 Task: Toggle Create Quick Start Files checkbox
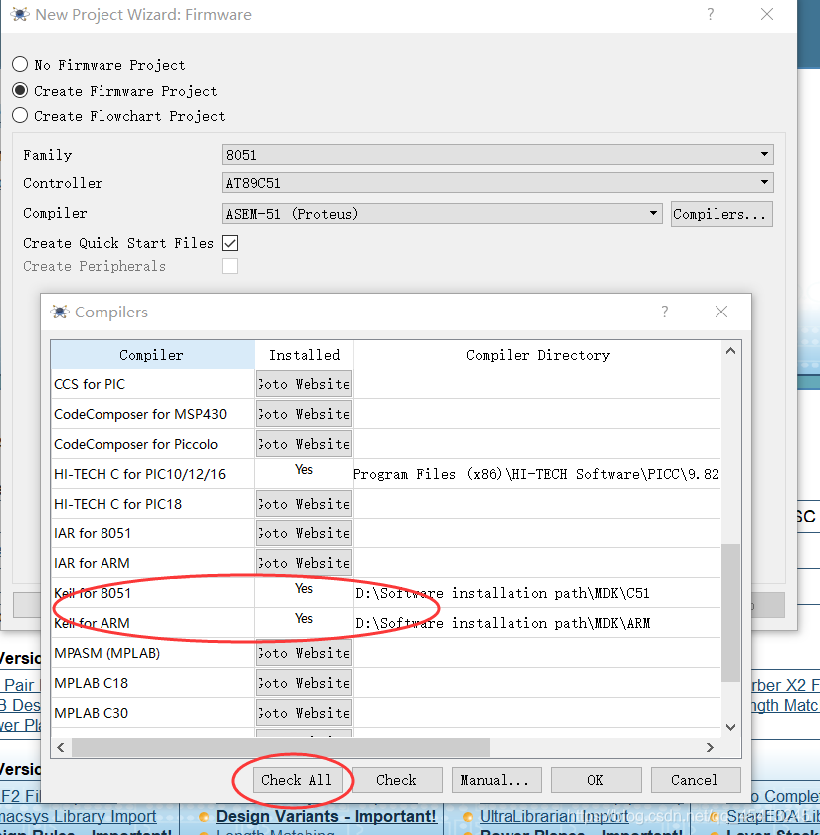tap(230, 243)
